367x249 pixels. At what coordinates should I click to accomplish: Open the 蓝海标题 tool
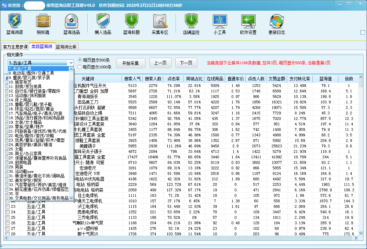tap(131, 24)
